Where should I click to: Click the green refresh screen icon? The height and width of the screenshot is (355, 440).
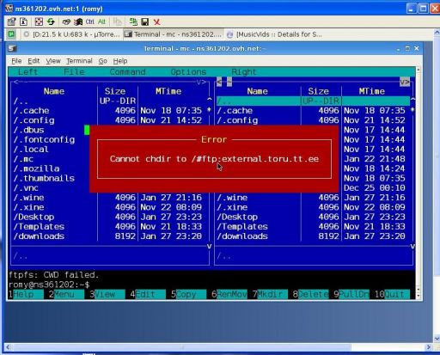click(x=51, y=21)
